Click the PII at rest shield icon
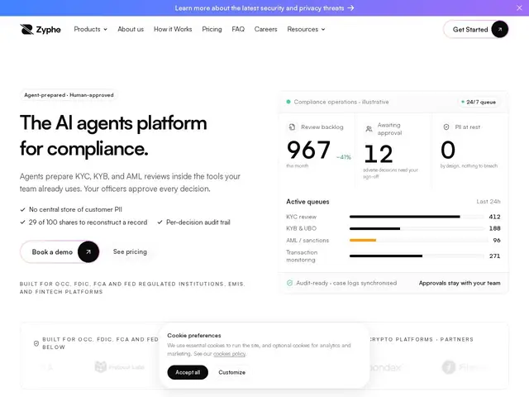 (x=446, y=127)
